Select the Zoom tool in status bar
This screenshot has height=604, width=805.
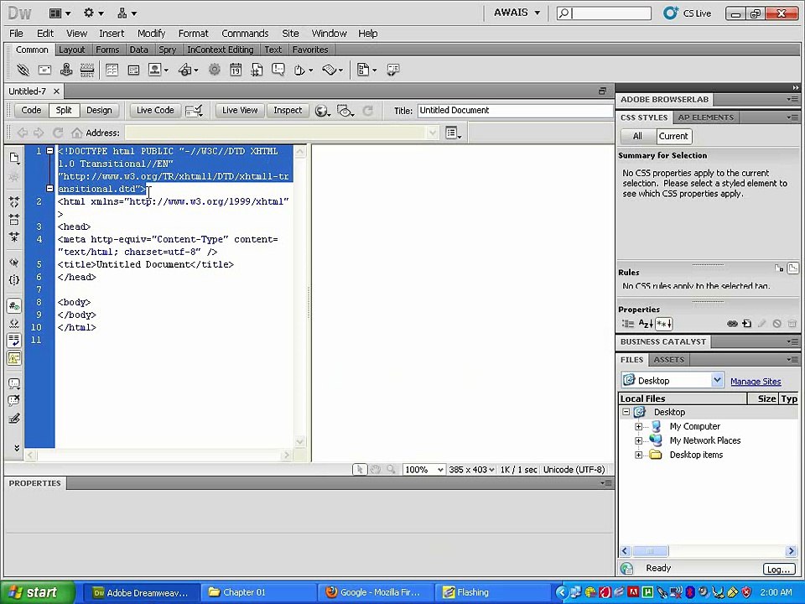point(392,470)
